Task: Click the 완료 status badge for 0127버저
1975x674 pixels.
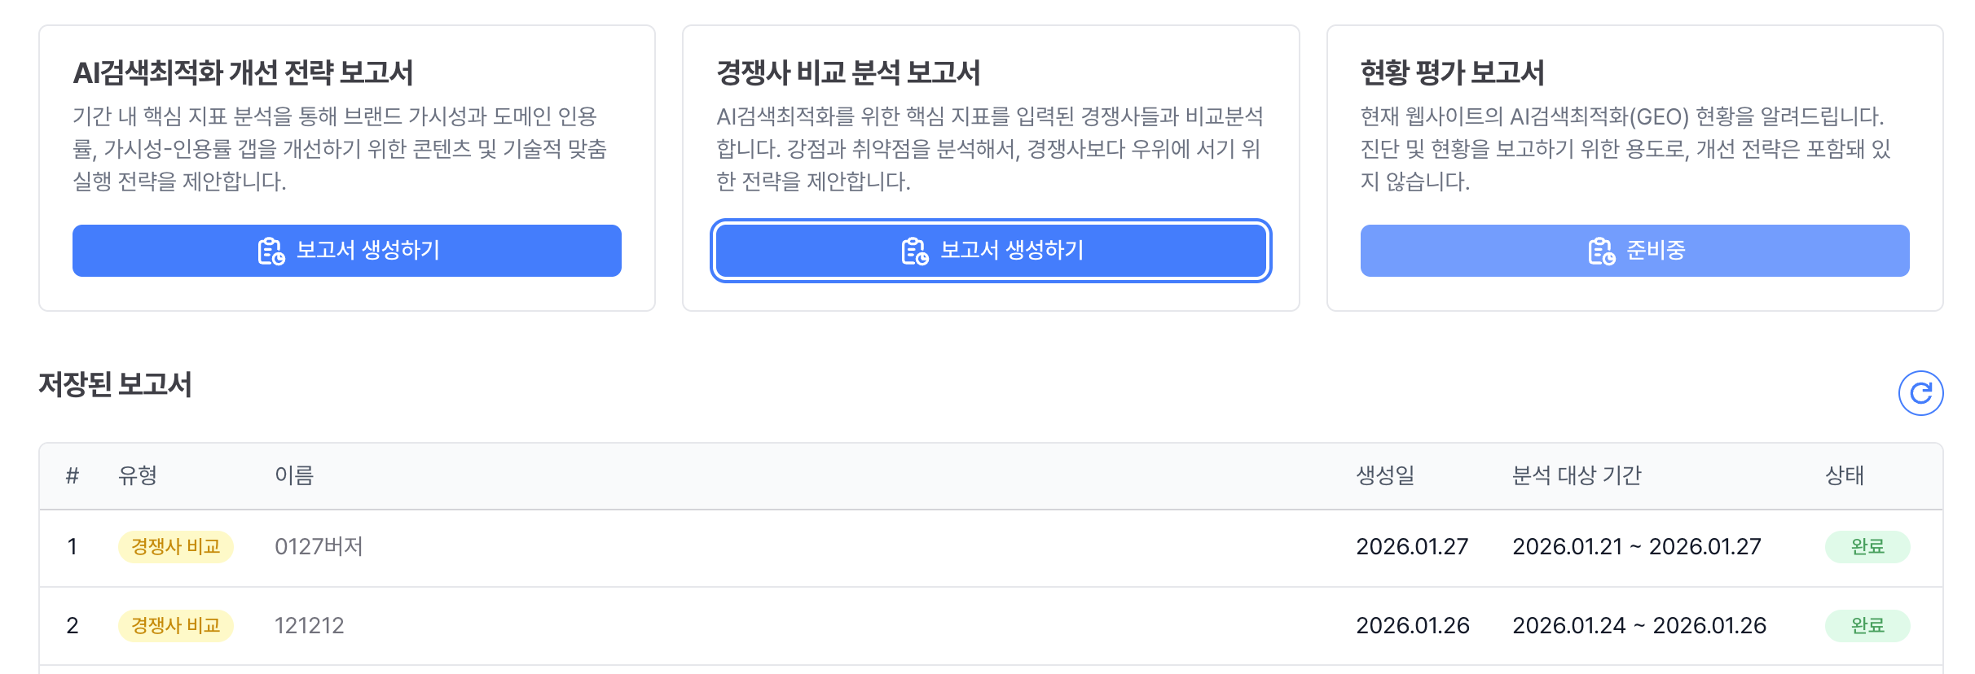Action: click(x=1867, y=546)
